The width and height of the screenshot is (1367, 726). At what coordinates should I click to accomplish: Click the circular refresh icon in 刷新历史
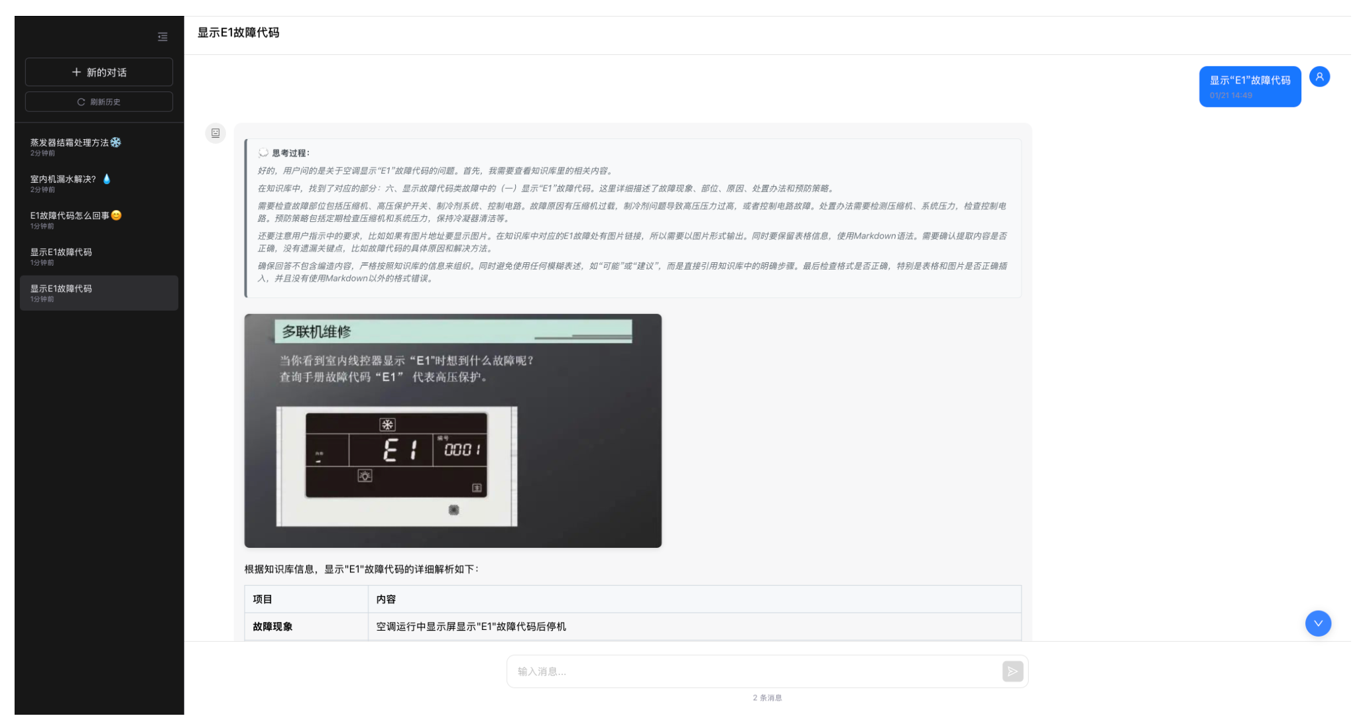tap(81, 102)
